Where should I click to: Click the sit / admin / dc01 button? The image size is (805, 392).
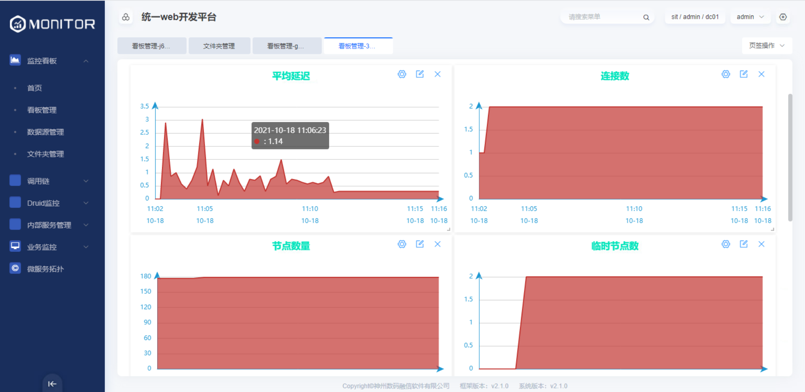coord(695,17)
